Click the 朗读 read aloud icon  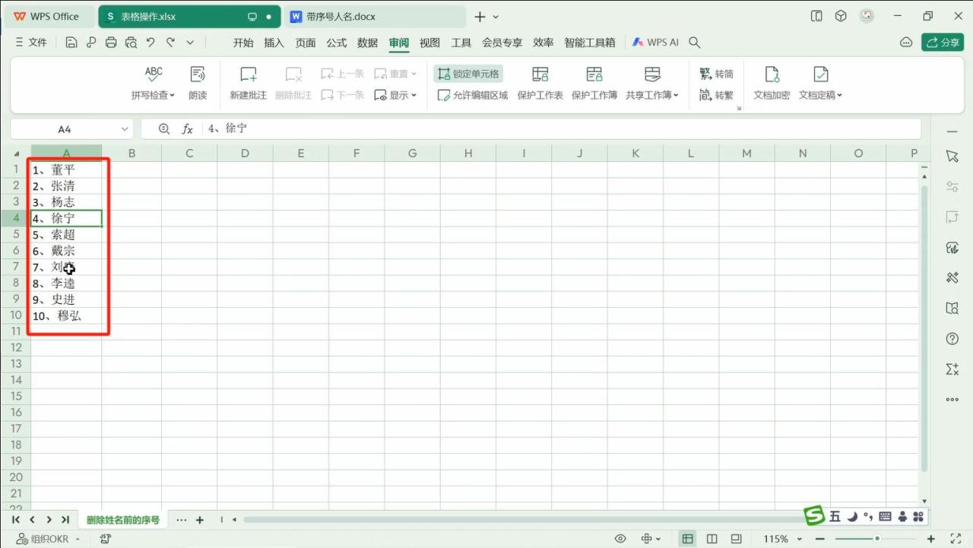click(198, 74)
